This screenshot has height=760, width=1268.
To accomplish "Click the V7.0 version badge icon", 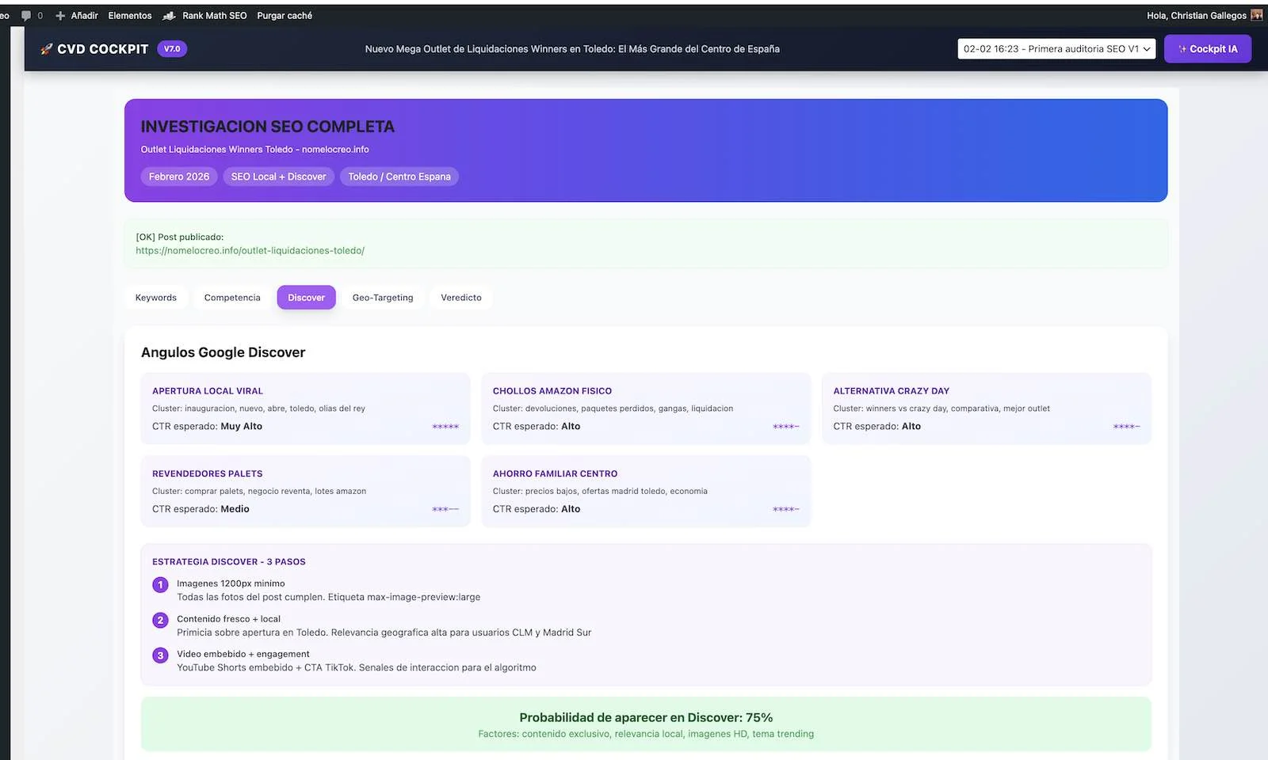I will tap(171, 48).
